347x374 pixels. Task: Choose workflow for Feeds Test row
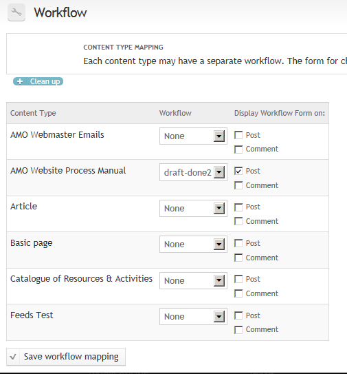coord(193,316)
